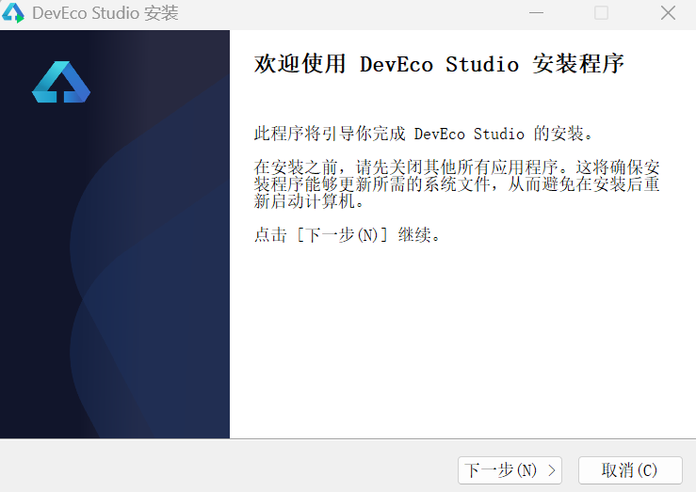Click the DevEco logo in the sidebar

pos(61,82)
